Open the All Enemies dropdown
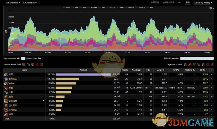This screenshot has height=129, width=217. pyautogui.click(x=13, y=3)
